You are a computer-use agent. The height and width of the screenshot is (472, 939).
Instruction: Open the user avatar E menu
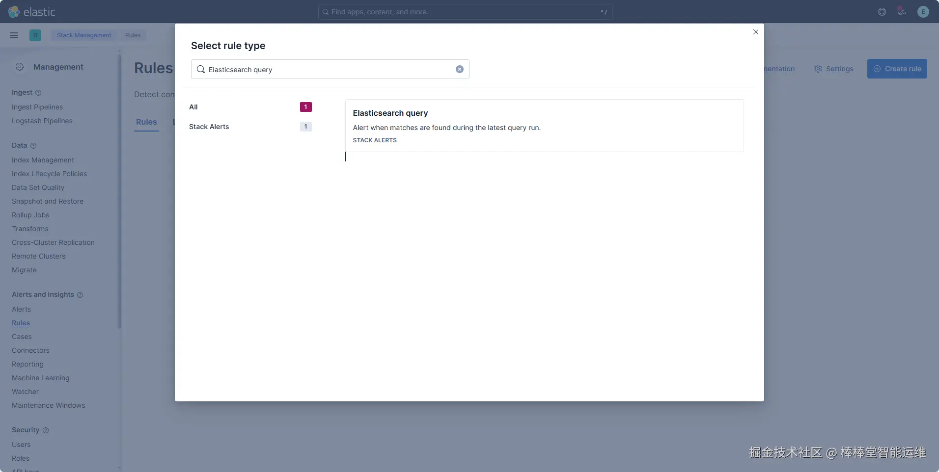[x=923, y=12]
